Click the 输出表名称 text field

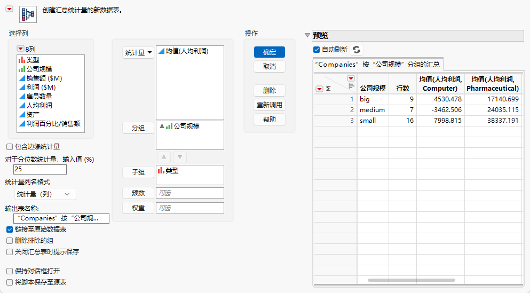[61, 218]
